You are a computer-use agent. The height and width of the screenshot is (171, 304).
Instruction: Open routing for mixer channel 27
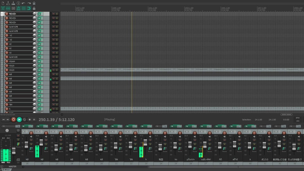pos(210,149)
